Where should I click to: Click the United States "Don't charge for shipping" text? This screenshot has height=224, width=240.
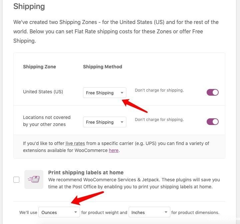(159, 90)
